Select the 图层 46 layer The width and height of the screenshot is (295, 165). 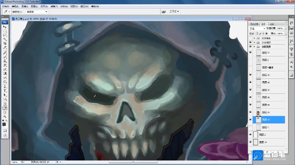(x=269, y=98)
